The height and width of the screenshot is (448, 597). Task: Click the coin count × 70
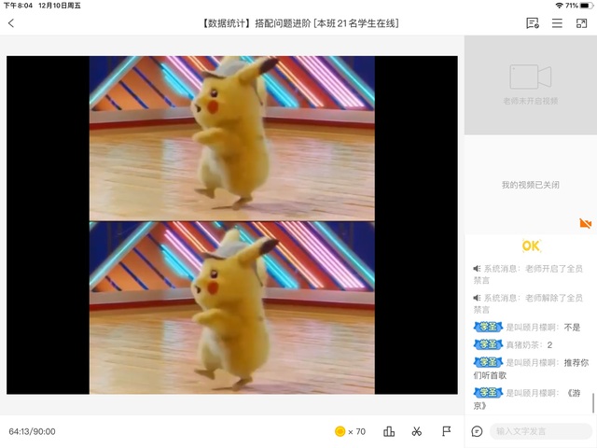click(x=356, y=431)
